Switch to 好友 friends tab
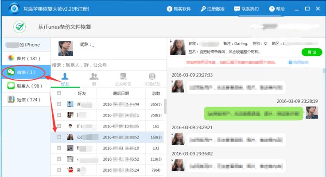The height and width of the screenshot is (177, 326). click(65, 80)
